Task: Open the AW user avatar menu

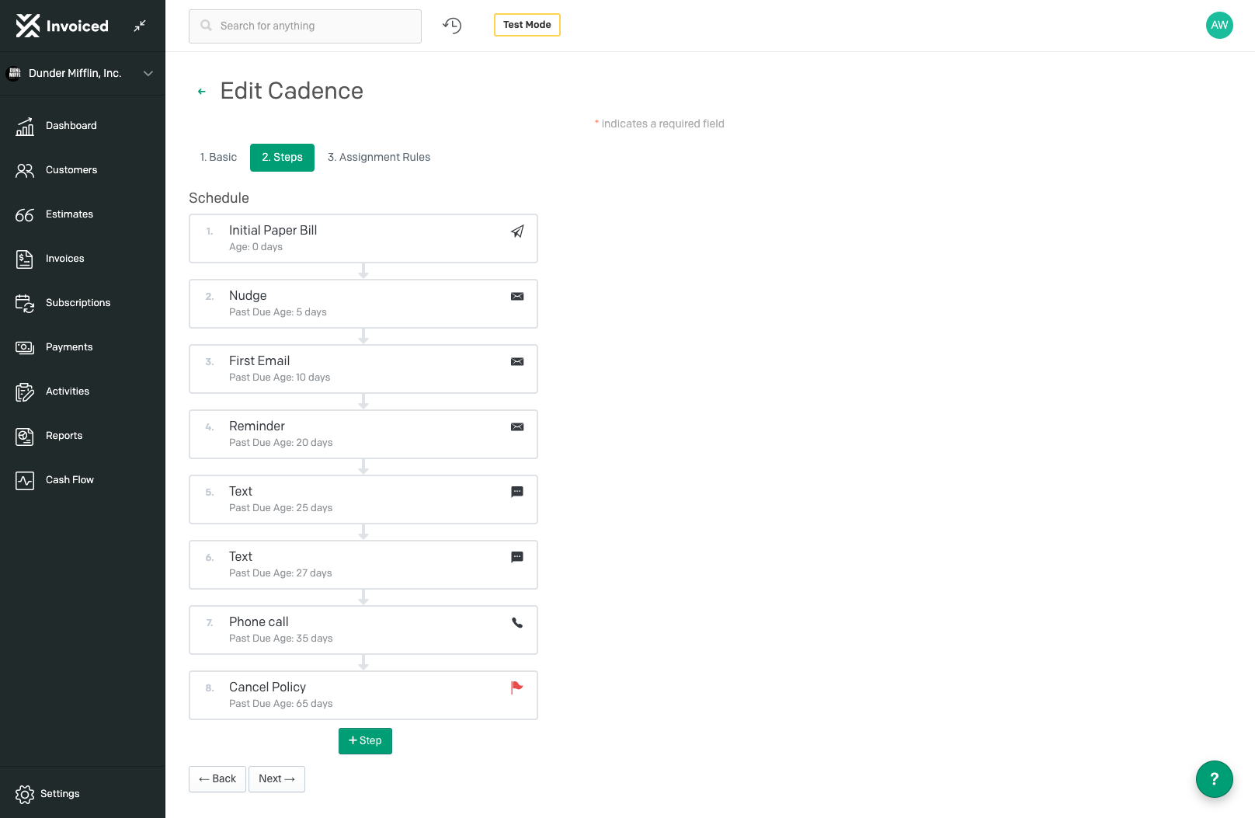Action: 1219,25
